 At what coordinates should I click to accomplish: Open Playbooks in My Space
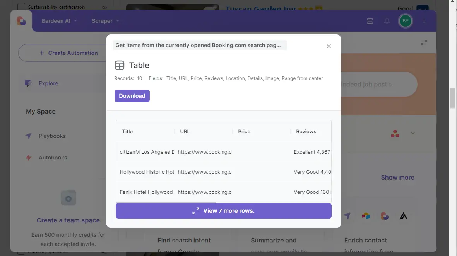pyautogui.click(x=52, y=136)
